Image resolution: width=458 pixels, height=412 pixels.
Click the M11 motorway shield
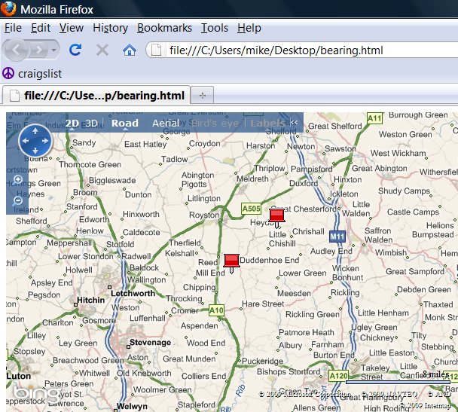[x=337, y=237]
